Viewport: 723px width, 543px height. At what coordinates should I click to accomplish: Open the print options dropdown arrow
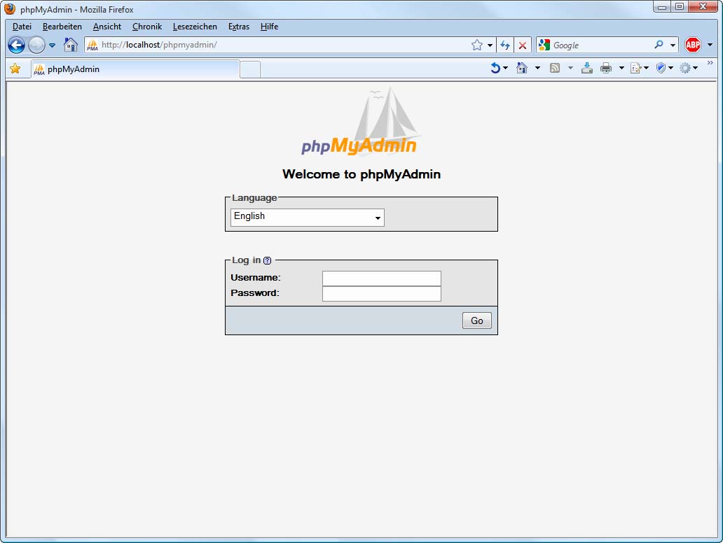tap(621, 68)
